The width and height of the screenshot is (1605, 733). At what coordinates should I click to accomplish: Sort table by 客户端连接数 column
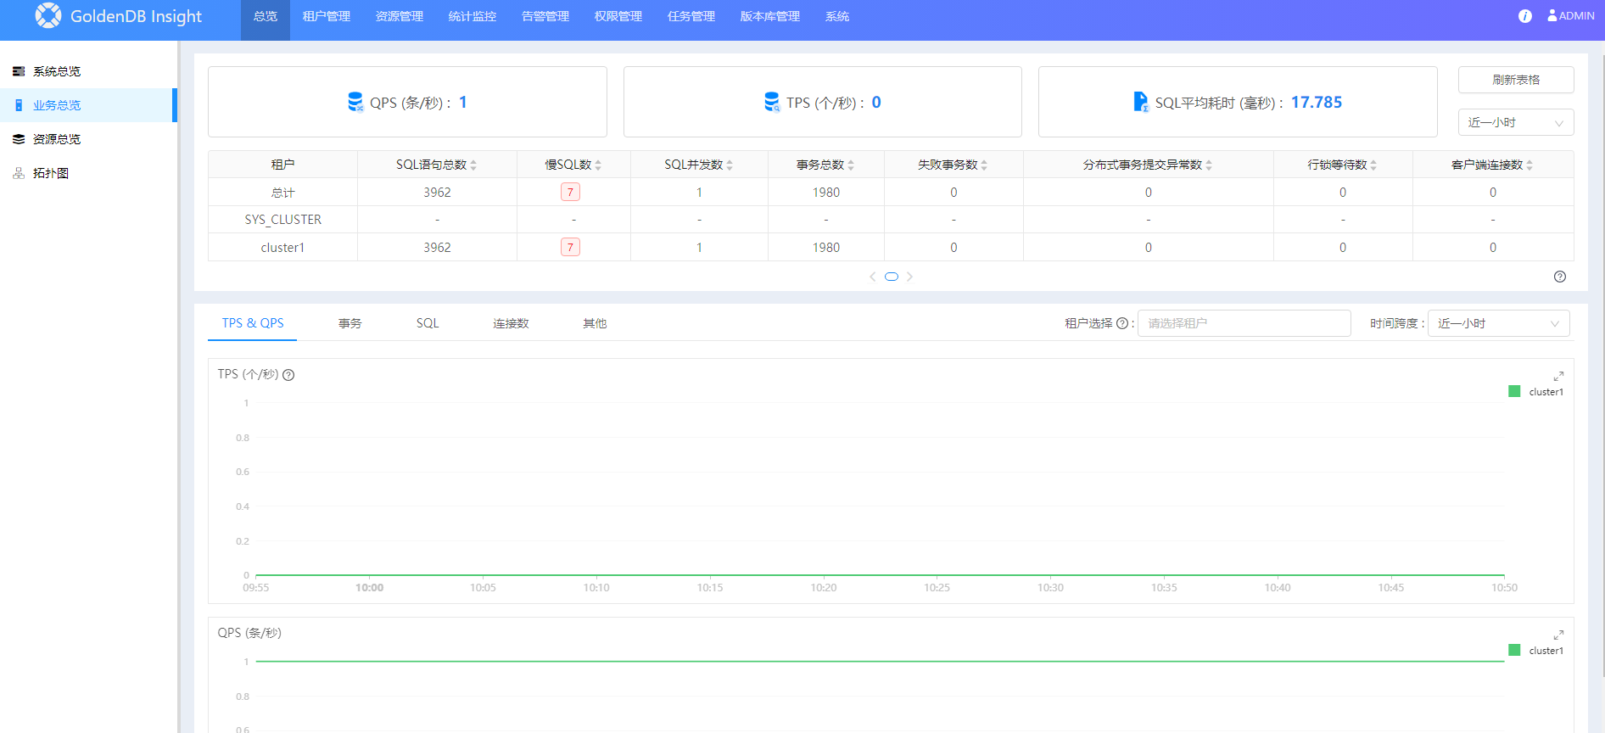coord(1530,165)
